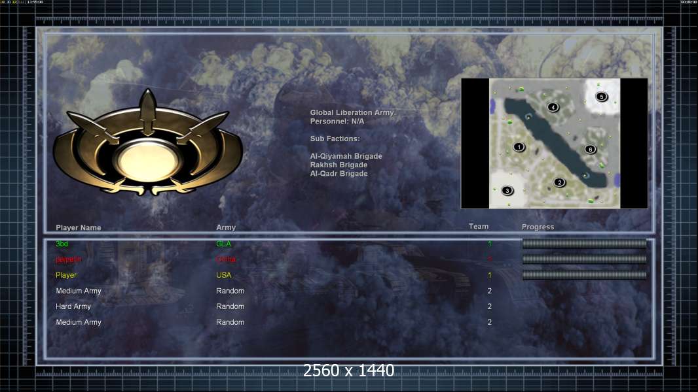Click the Army column header
Screen dimensions: 698x392
[226, 227]
